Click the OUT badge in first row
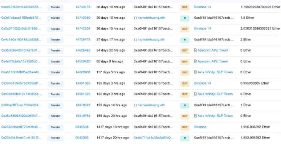The height and width of the screenshot is (144, 281). (185, 7)
